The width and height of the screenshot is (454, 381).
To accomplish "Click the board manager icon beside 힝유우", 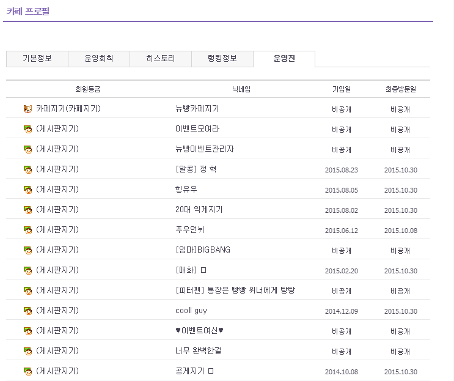I will 27,190.
